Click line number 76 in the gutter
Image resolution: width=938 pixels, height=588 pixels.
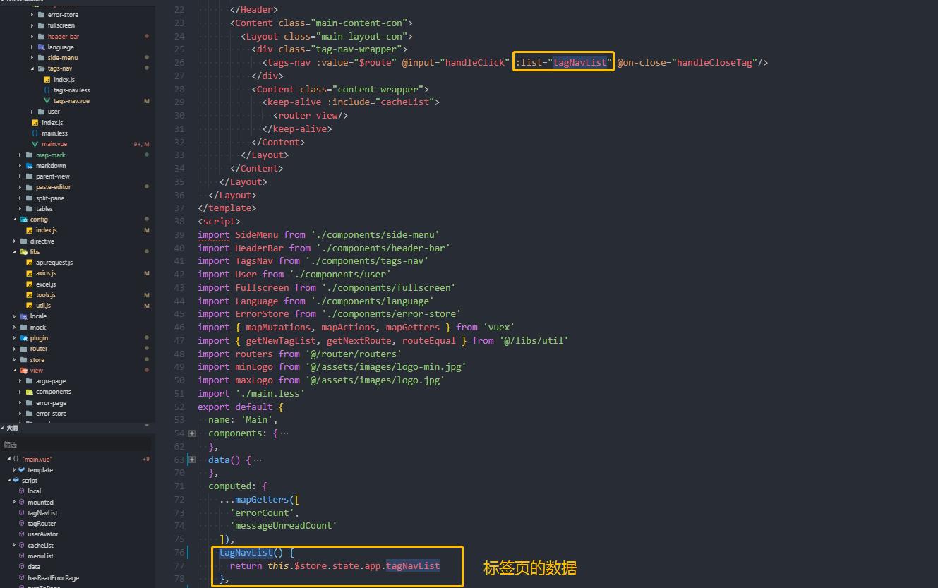tap(179, 553)
